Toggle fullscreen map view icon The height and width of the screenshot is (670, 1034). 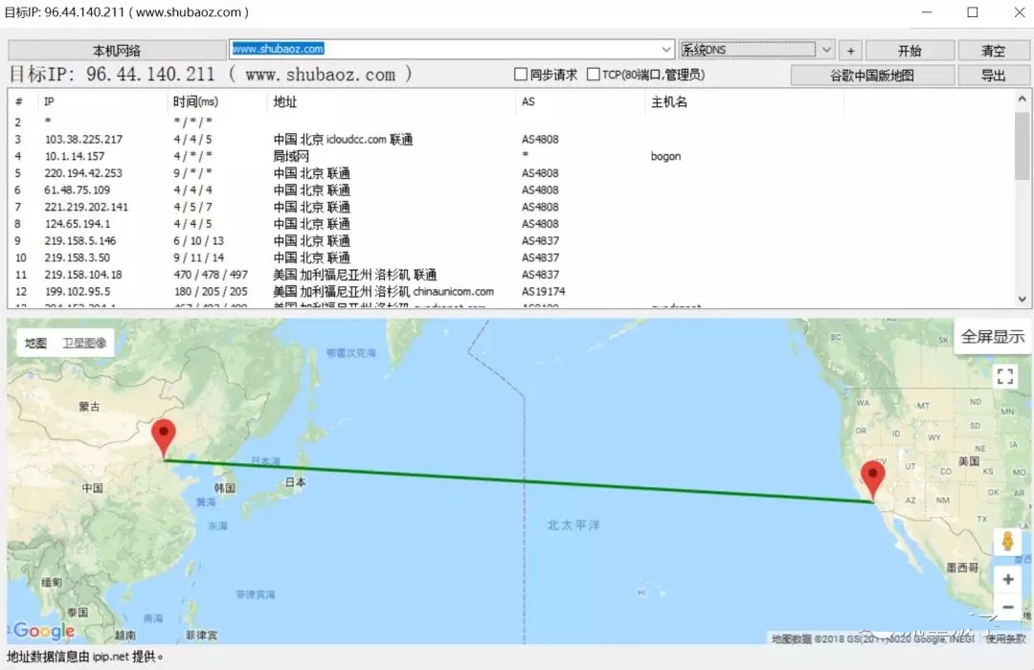(1005, 376)
